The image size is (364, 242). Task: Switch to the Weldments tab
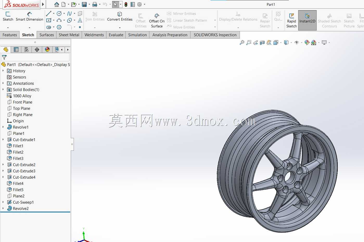tap(94, 35)
